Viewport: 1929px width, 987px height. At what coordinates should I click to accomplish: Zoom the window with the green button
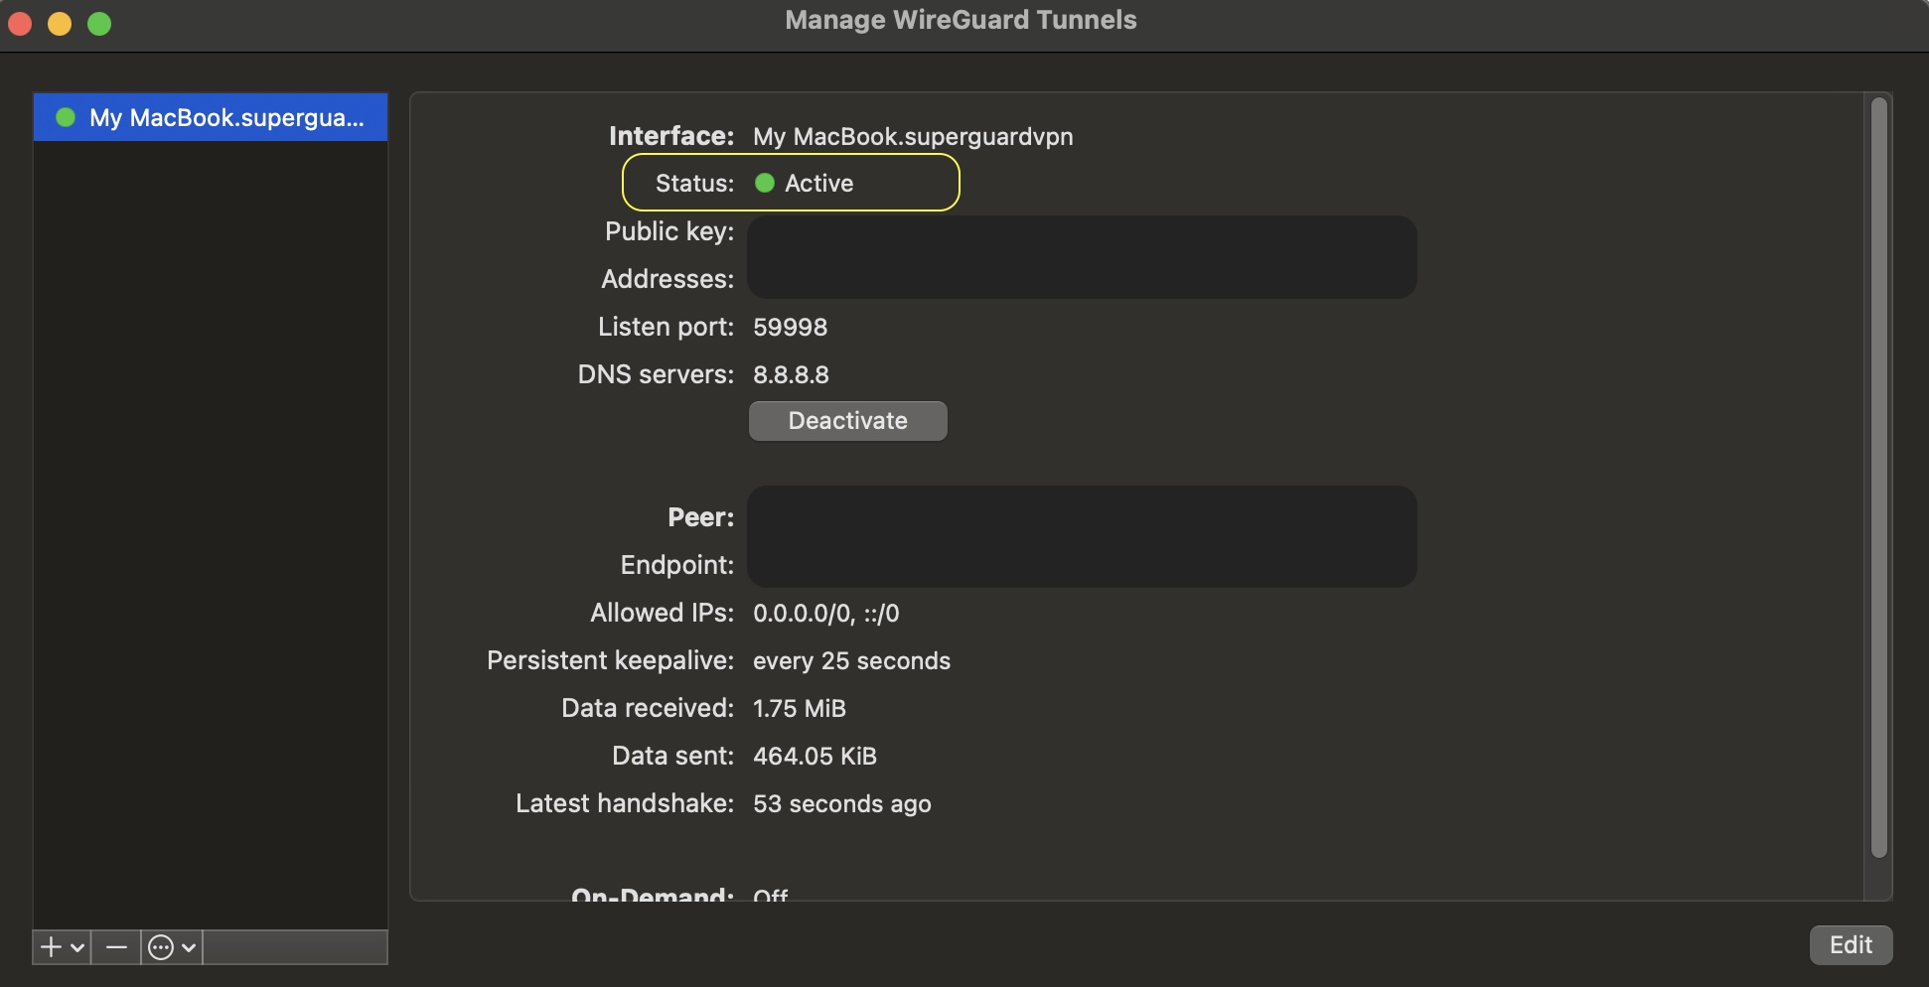click(x=99, y=23)
